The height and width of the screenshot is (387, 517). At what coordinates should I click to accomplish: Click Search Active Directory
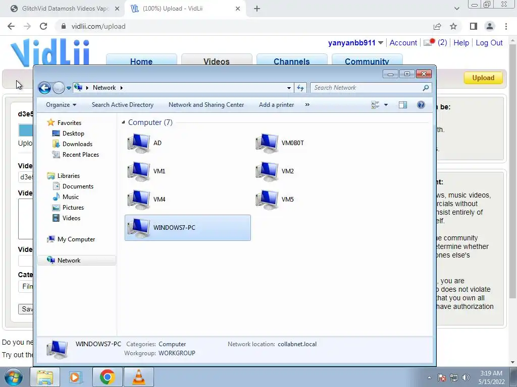123,105
